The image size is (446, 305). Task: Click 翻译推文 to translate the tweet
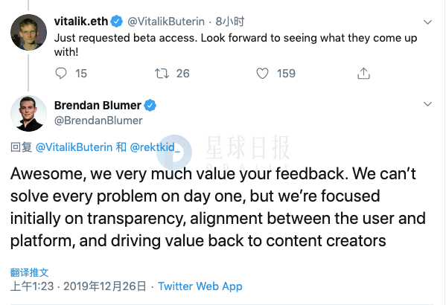30,272
